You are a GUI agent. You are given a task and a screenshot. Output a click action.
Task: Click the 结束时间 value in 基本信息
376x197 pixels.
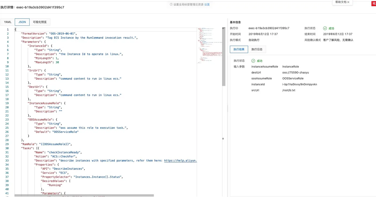[338, 34]
